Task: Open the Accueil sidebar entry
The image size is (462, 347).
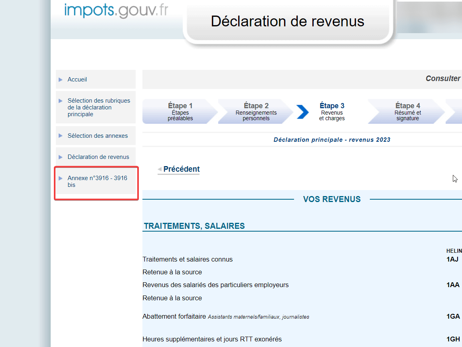Action: tap(77, 79)
